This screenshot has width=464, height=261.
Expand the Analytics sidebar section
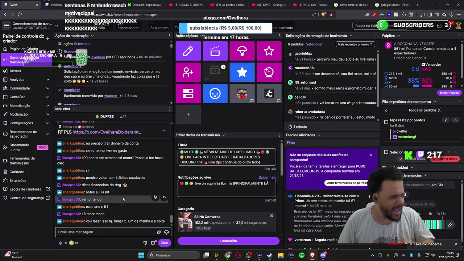48,79
